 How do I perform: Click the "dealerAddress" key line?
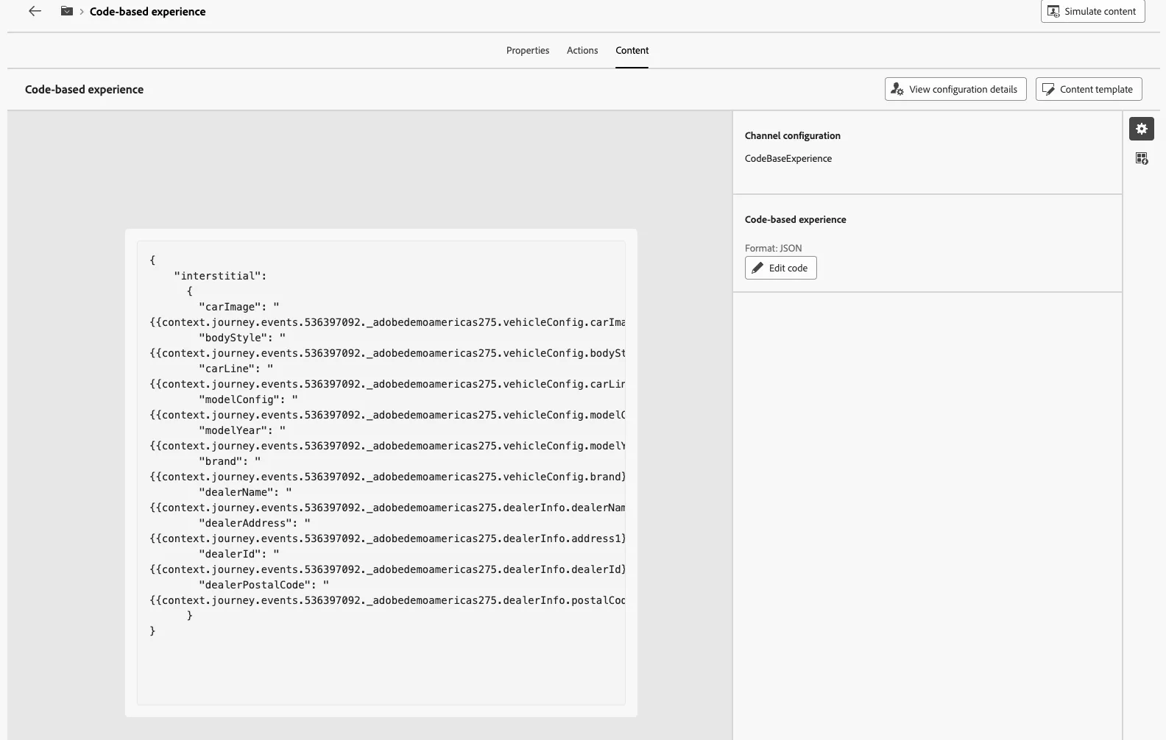coord(254,523)
